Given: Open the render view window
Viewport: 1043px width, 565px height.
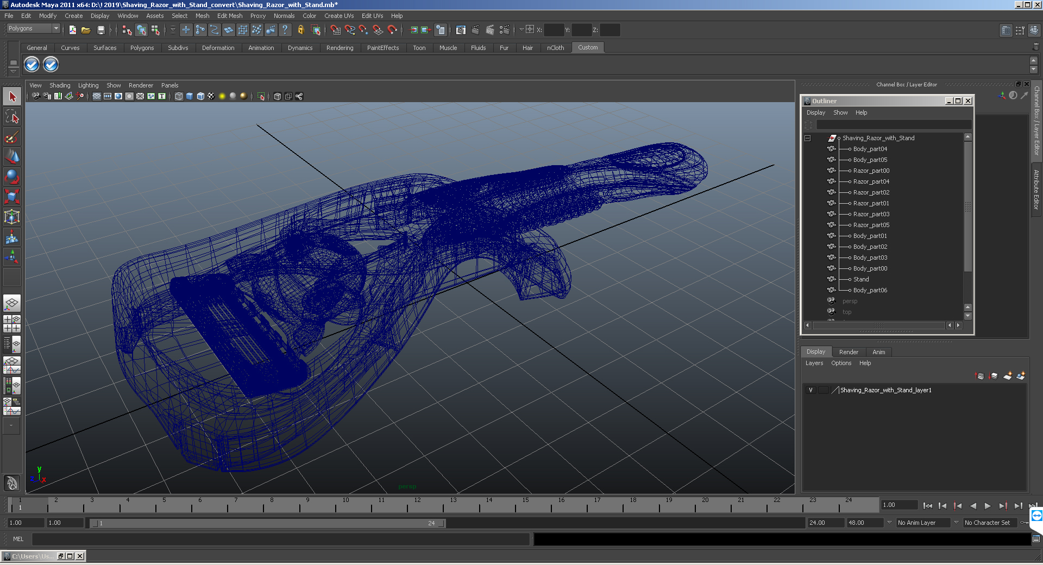Looking at the screenshot, I should 461,30.
